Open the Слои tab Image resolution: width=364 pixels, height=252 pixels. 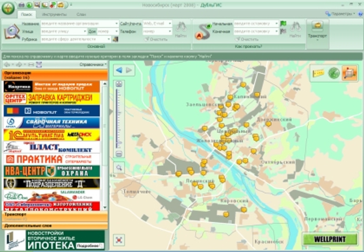pyautogui.click(x=81, y=15)
